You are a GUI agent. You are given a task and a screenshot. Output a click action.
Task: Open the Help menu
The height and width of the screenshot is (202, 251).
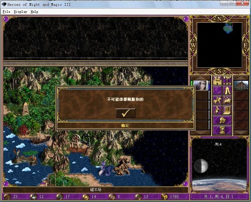[x=34, y=12]
